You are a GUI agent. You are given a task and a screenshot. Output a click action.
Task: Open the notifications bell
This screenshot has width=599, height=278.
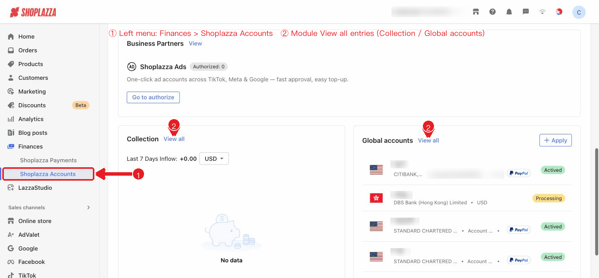[509, 12]
